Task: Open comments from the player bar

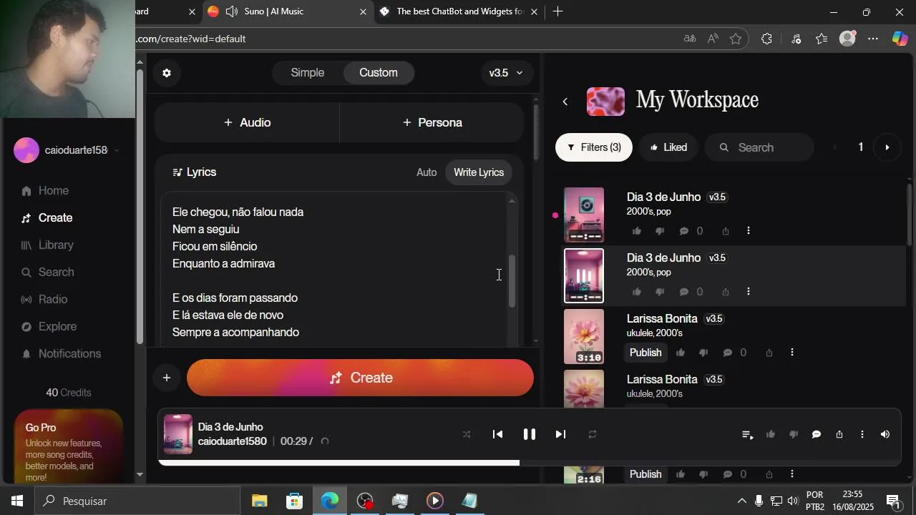Action: [817, 434]
